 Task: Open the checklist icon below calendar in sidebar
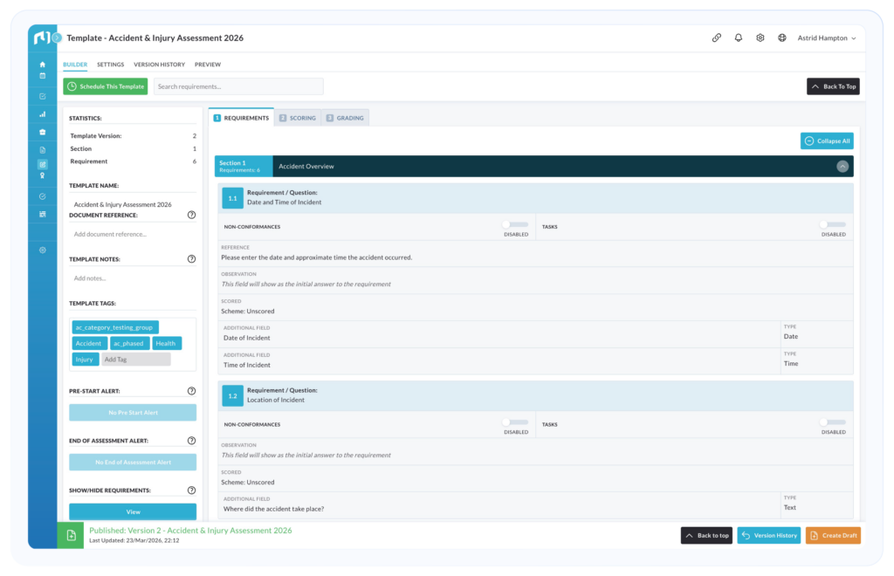42,96
